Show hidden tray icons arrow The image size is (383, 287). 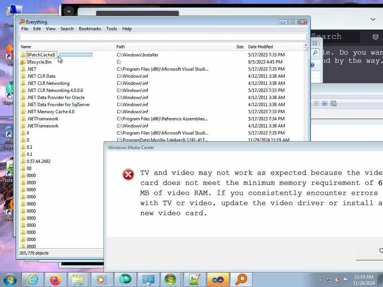(x=320, y=280)
